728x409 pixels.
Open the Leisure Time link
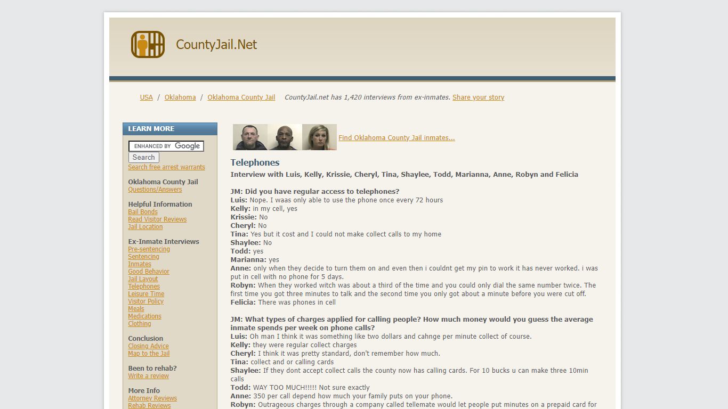(x=146, y=294)
